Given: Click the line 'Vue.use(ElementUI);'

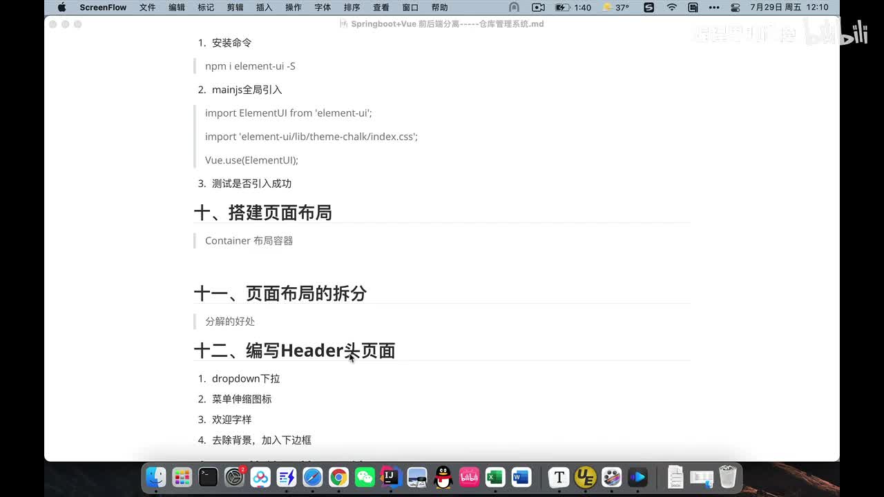Looking at the screenshot, I should click(251, 160).
